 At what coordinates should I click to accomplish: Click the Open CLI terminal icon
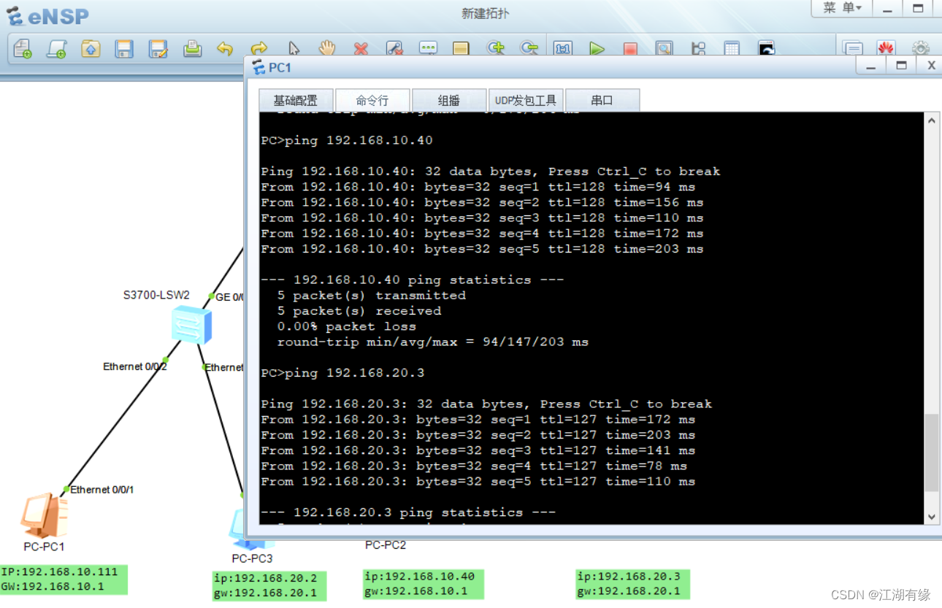(x=766, y=49)
